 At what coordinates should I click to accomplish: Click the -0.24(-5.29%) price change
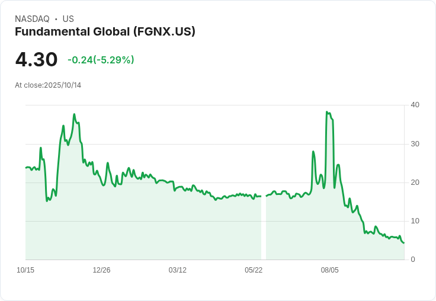[101, 60]
